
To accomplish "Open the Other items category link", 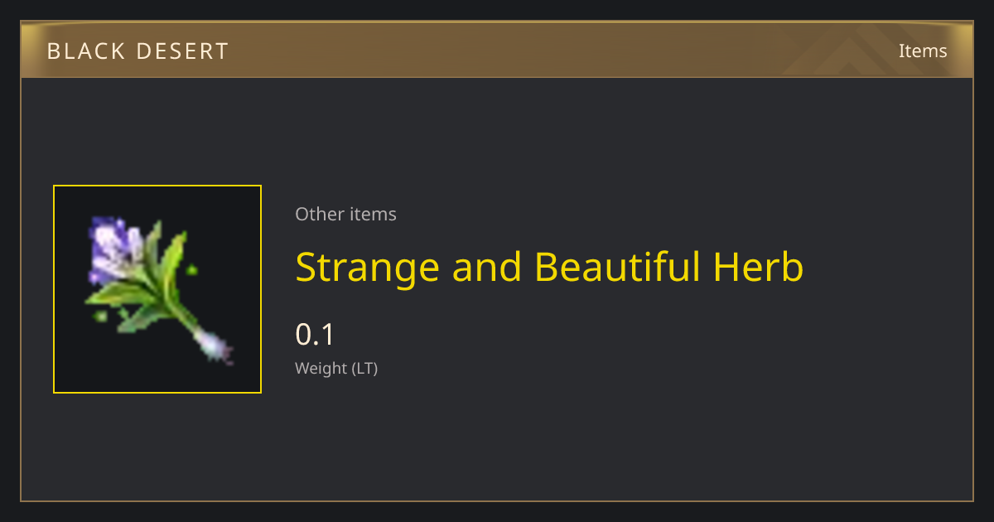I will [x=345, y=214].
